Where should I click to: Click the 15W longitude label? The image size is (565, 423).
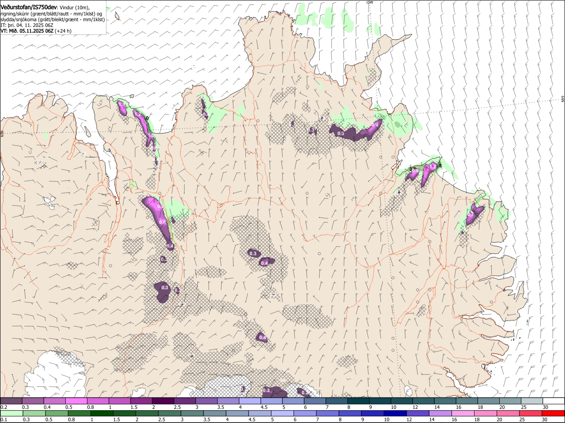pos(369,2)
